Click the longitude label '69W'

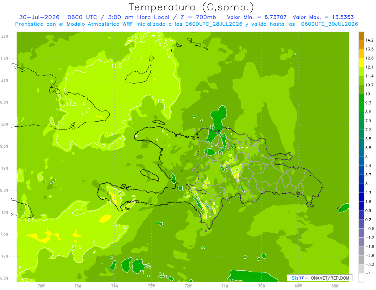(x=298, y=286)
